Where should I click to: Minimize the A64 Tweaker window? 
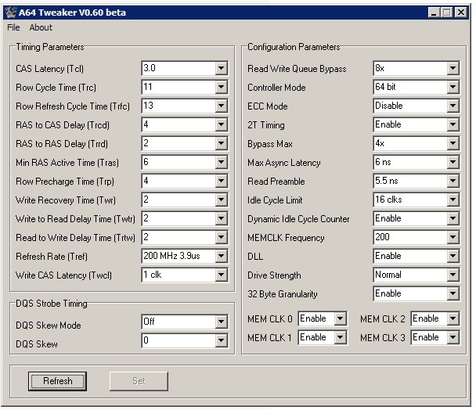pos(434,13)
